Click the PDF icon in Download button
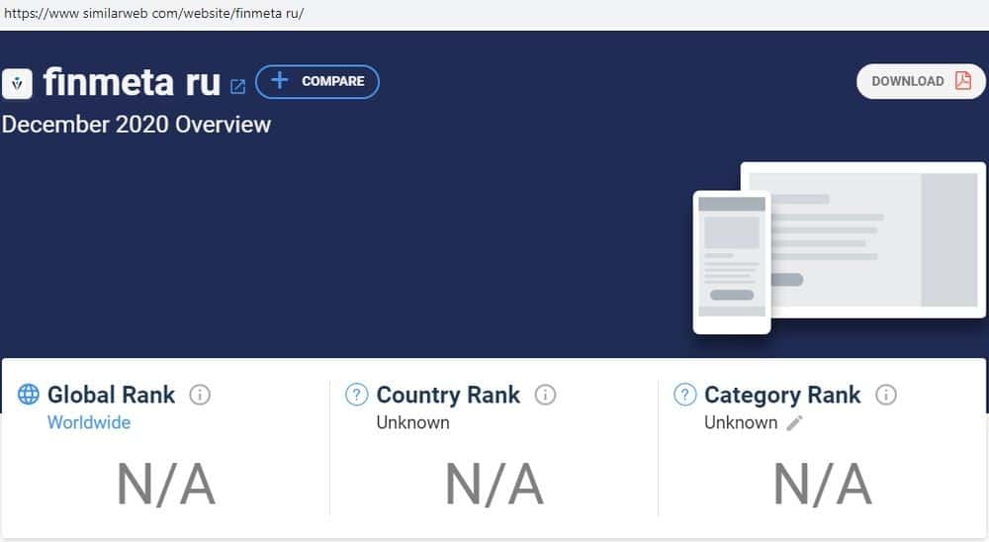 [963, 81]
